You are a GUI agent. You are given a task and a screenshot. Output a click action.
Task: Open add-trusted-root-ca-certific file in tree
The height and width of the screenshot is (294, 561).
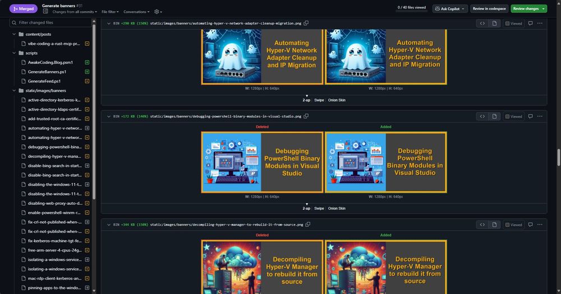pyautogui.click(x=54, y=119)
